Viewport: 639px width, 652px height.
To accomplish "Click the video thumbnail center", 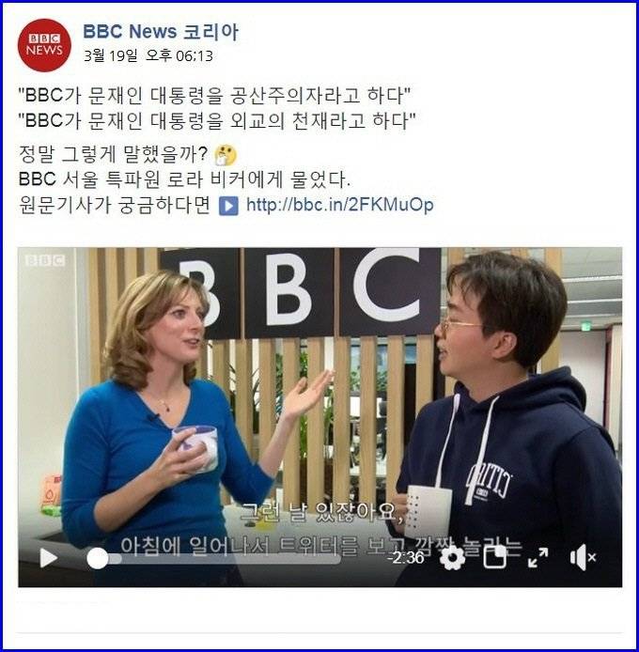I will tap(319, 417).
